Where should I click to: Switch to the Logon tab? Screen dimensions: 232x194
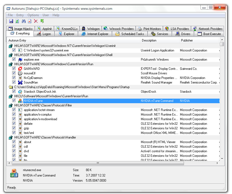(44, 34)
